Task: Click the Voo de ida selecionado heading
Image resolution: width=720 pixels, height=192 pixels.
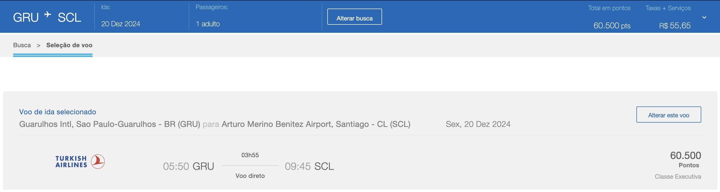Action: [58, 112]
